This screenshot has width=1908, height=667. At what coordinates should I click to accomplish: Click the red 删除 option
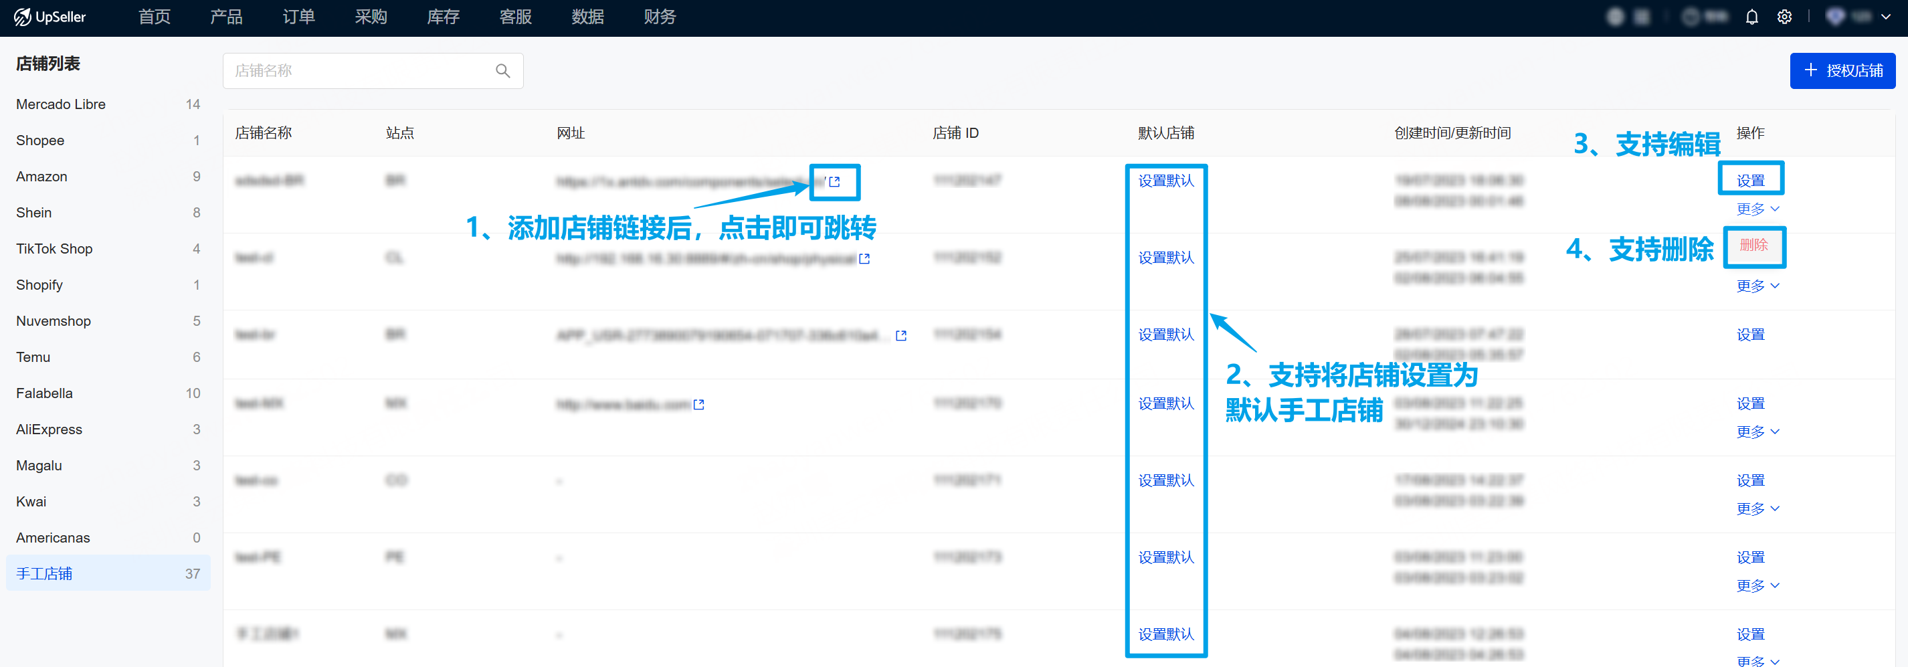[x=1753, y=245]
